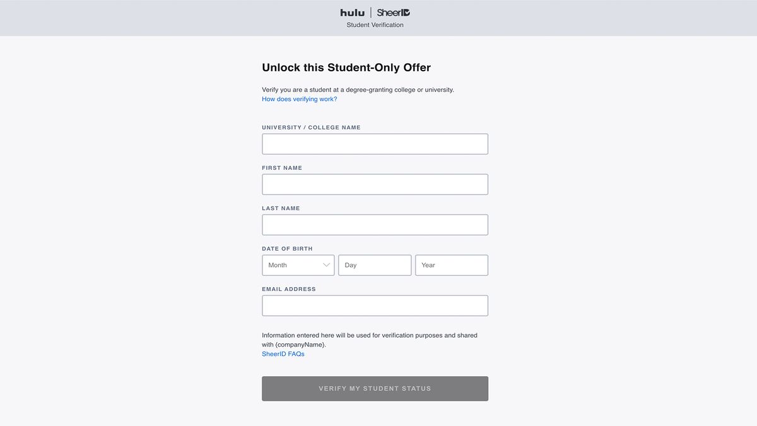Expand the Month combo box options

tap(298, 265)
